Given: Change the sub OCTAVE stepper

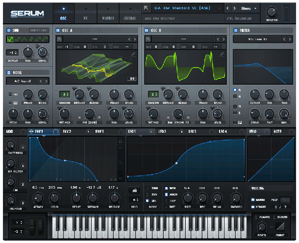Looking at the screenshot, I should [x=13, y=52].
